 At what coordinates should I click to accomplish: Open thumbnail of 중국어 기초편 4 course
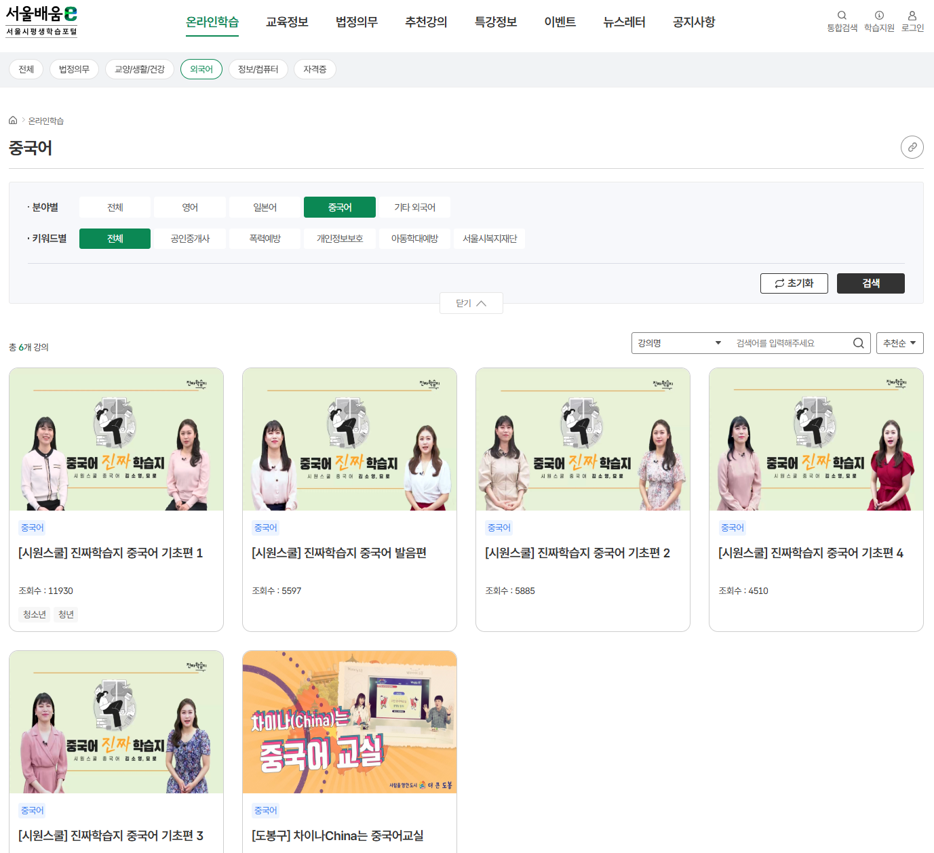816,439
